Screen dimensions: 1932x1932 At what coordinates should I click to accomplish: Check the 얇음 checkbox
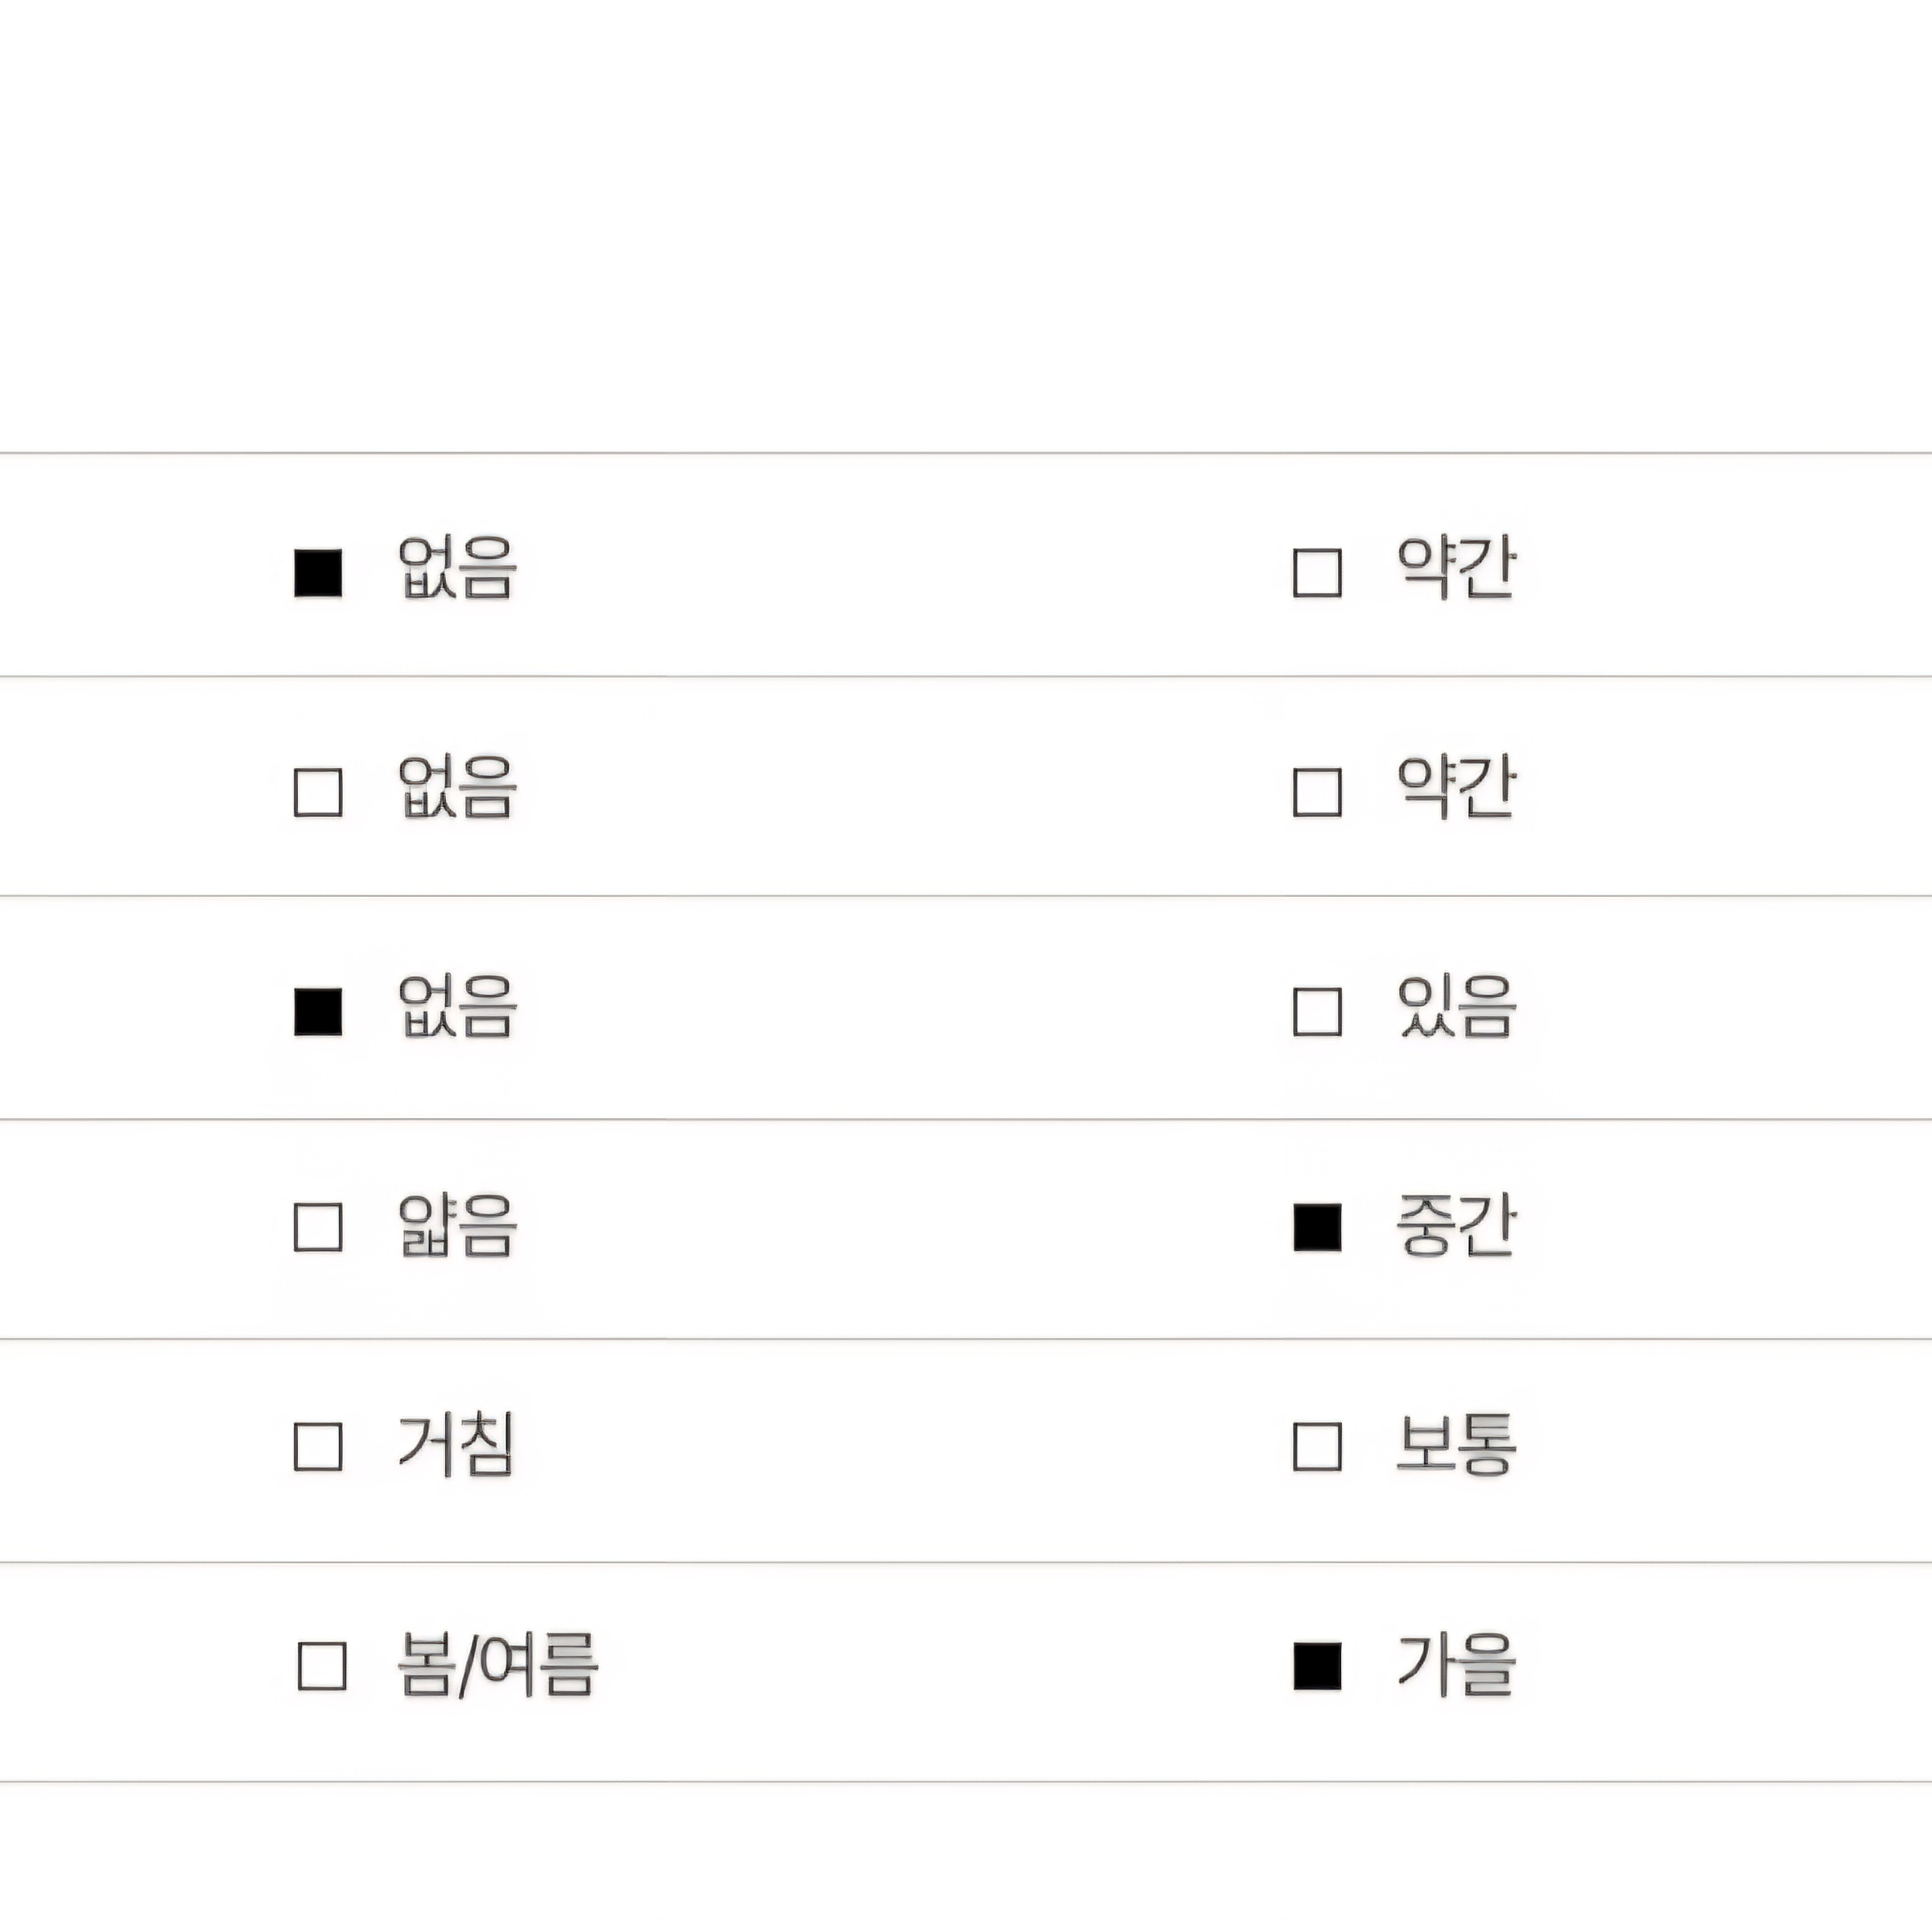coord(318,1227)
